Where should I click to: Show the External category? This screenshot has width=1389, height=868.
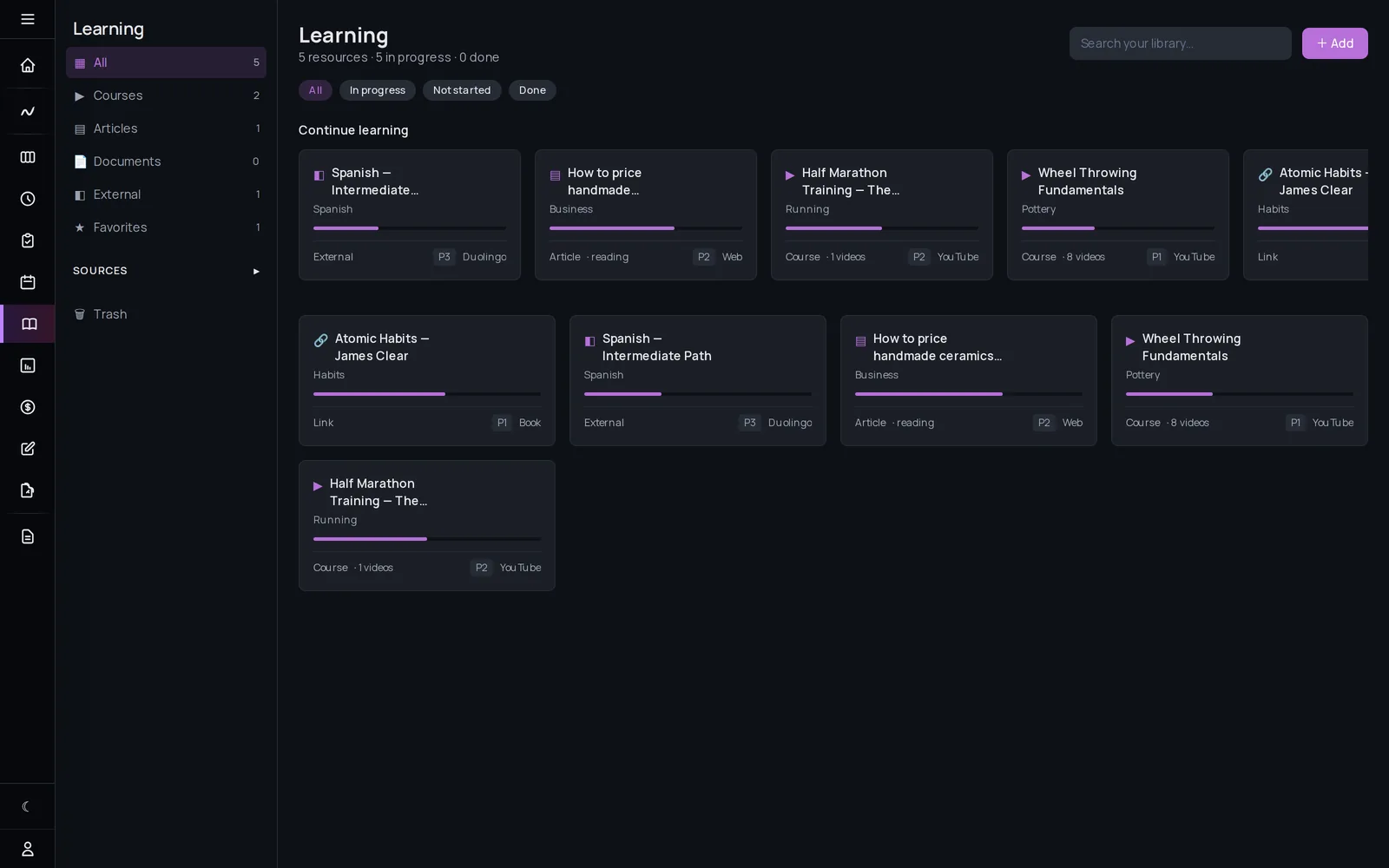coord(166,194)
